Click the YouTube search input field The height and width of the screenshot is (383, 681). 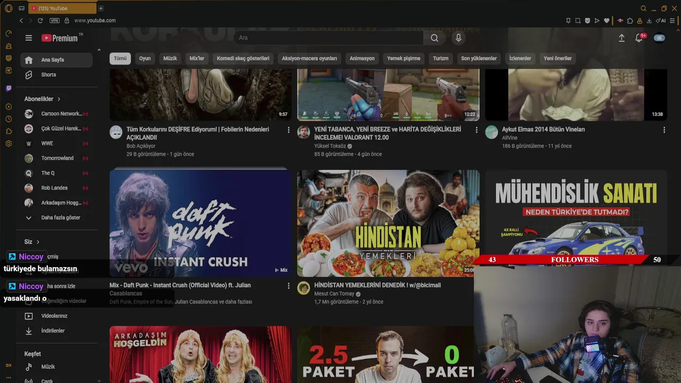click(328, 38)
